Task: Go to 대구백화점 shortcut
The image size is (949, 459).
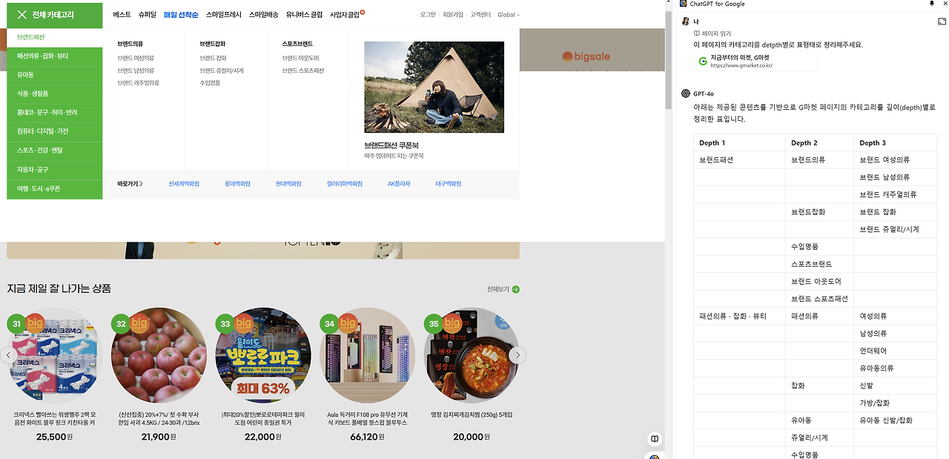Action: click(449, 184)
